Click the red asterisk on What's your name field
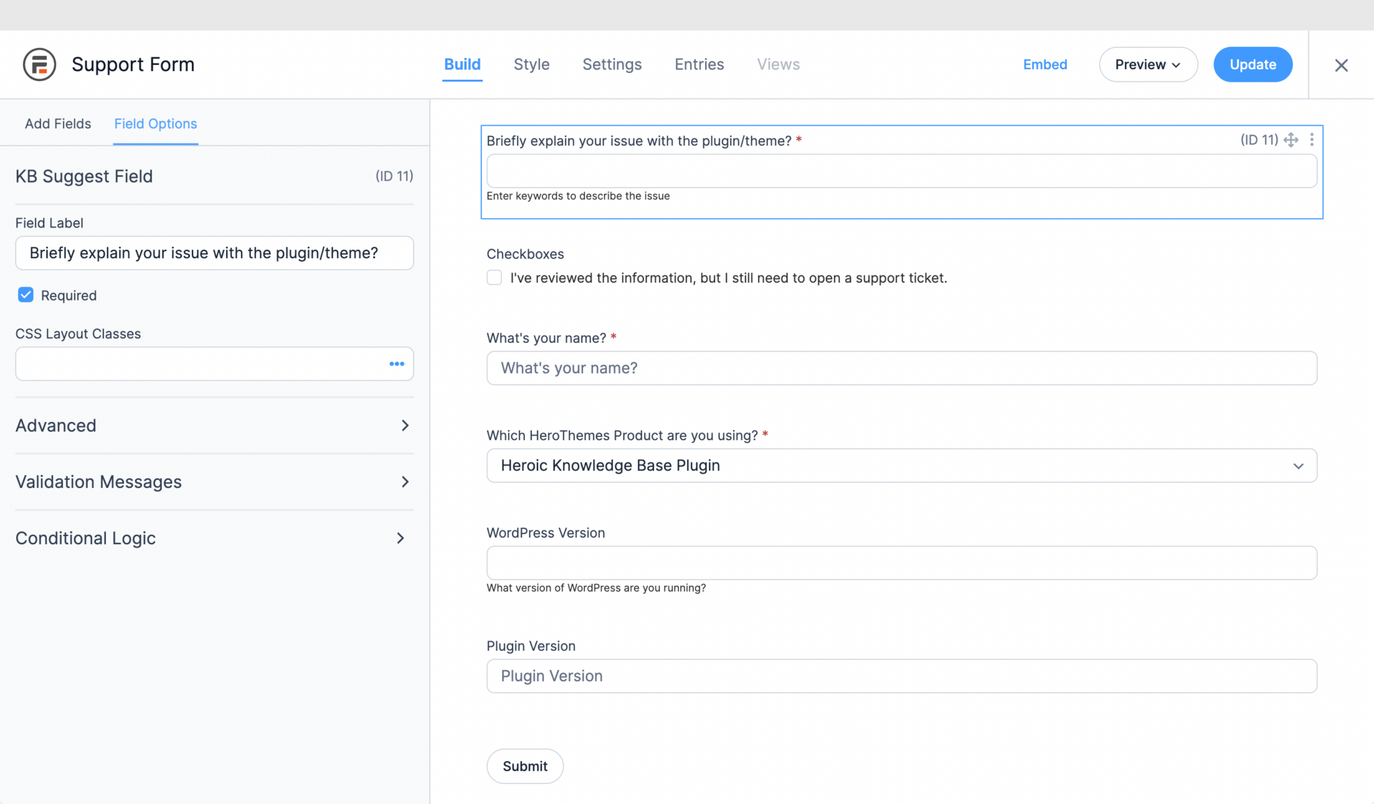 tap(613, 338)
